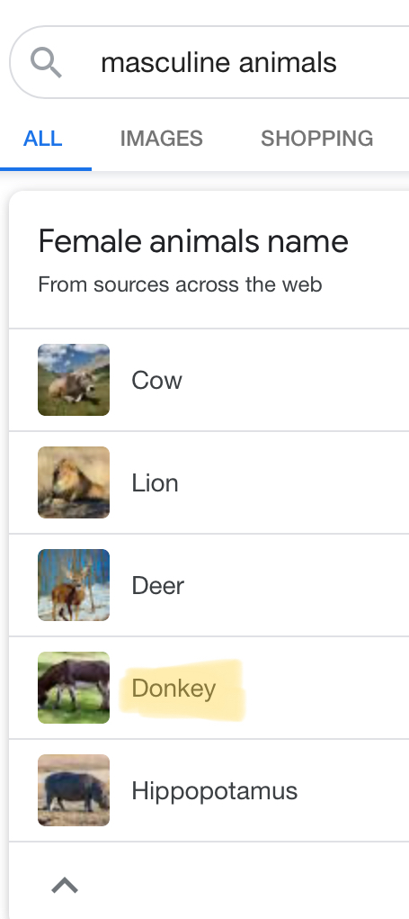This screenshot has height=919, width=409.
Task: Open the Deer thumbnail image
Action: [x=74, y=585]
